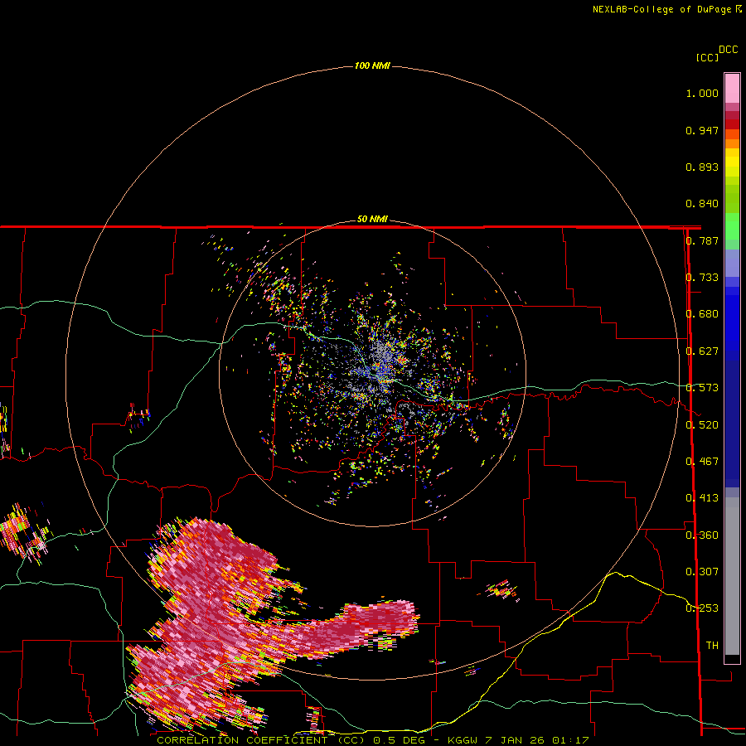
Task: Click the 0.787 legend value
Action: tap(702, 240)
